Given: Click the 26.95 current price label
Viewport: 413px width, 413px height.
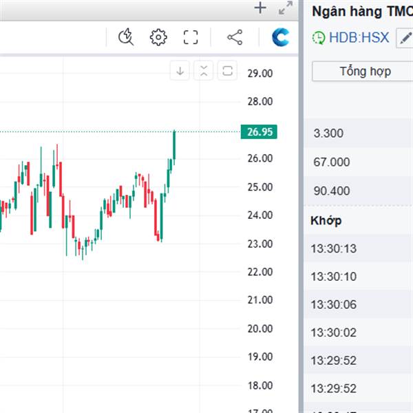Looking at the screenshot, I should click(x=259, y=131).
